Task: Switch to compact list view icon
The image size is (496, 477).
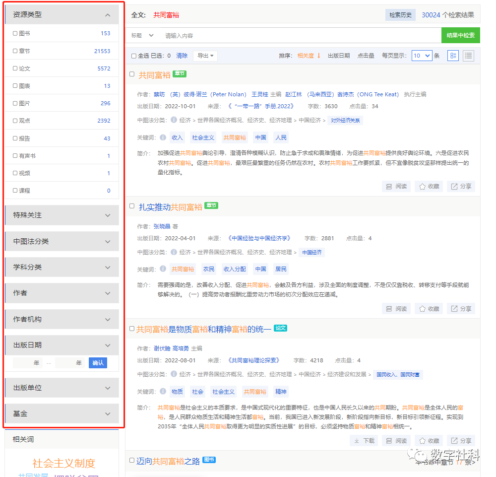Action: [468, 56]
